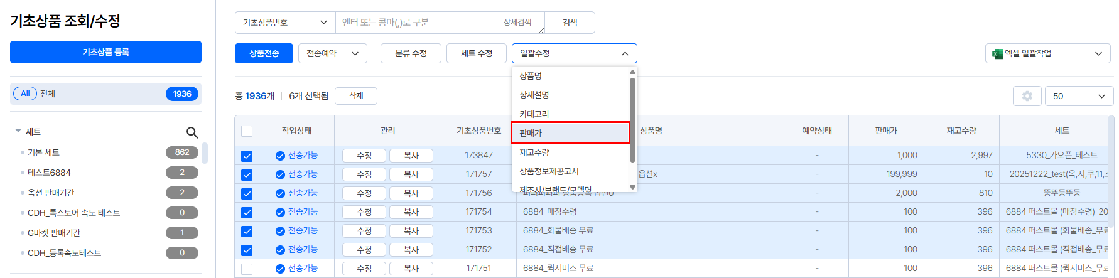Click the Excel icon in 엑셀 일괄작업

pos(997,54)
